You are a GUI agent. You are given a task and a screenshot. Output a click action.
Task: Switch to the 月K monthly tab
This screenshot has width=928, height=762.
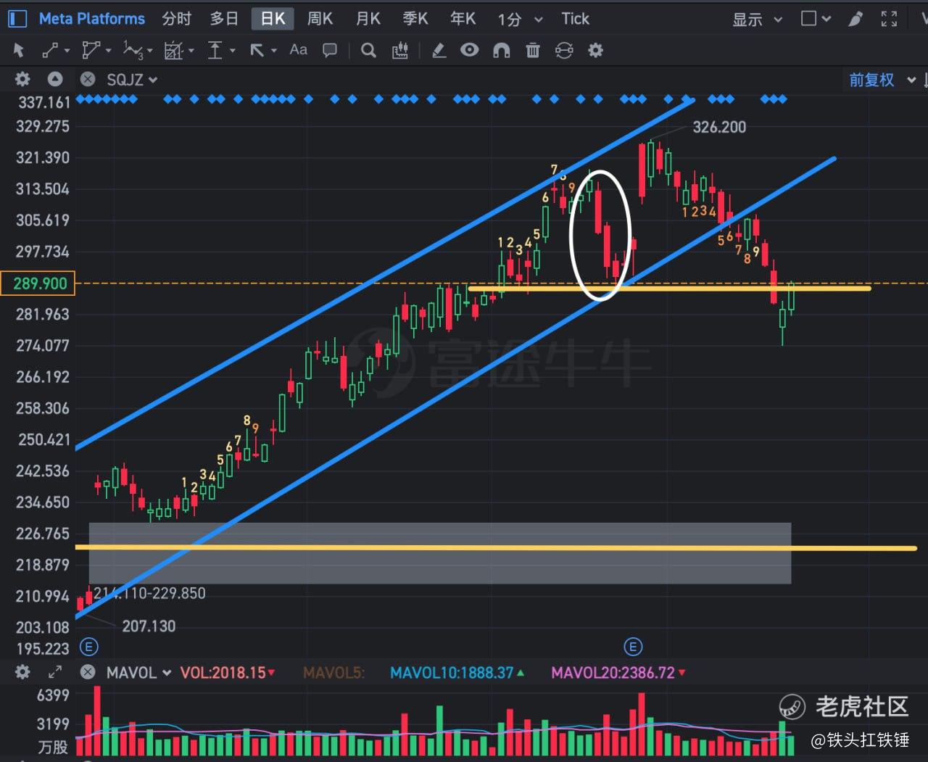pos(368,19)
